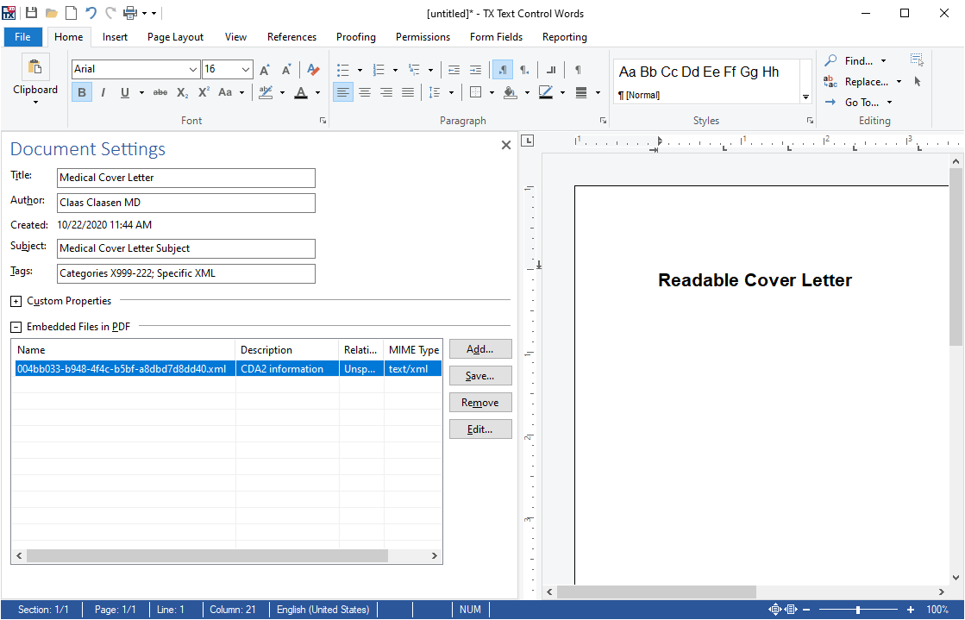Click the Save icon in quick access toolbar
The height and width of the screenshot is (620, 965).
pyautogui.click(x=31, y=13)
